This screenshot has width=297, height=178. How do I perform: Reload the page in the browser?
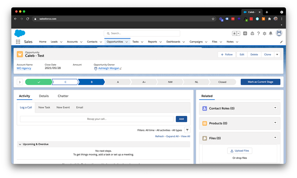click(28, 19)
